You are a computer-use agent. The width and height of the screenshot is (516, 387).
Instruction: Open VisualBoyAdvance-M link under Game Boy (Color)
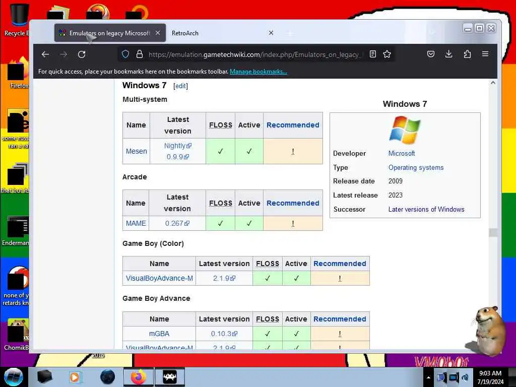(159, 278)
